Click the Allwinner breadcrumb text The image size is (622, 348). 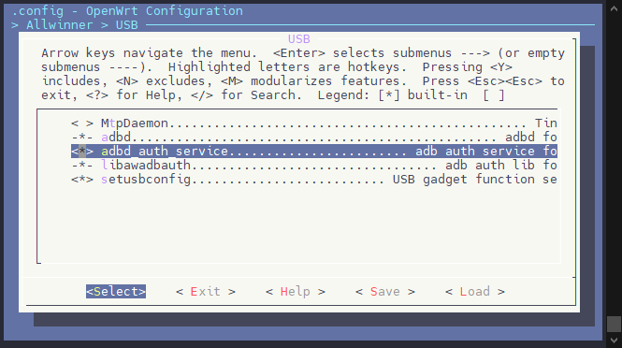tap(60, 25)
